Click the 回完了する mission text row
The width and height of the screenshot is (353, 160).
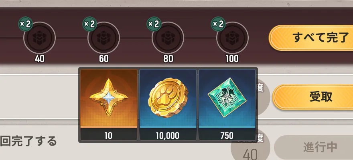click(28, 141)
